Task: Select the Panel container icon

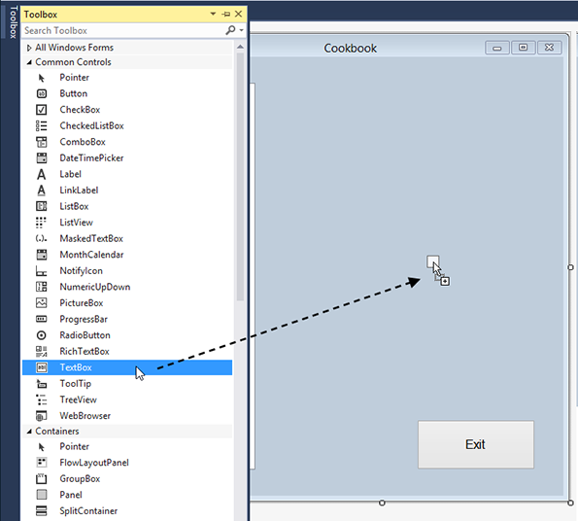Action: (42, 495)
